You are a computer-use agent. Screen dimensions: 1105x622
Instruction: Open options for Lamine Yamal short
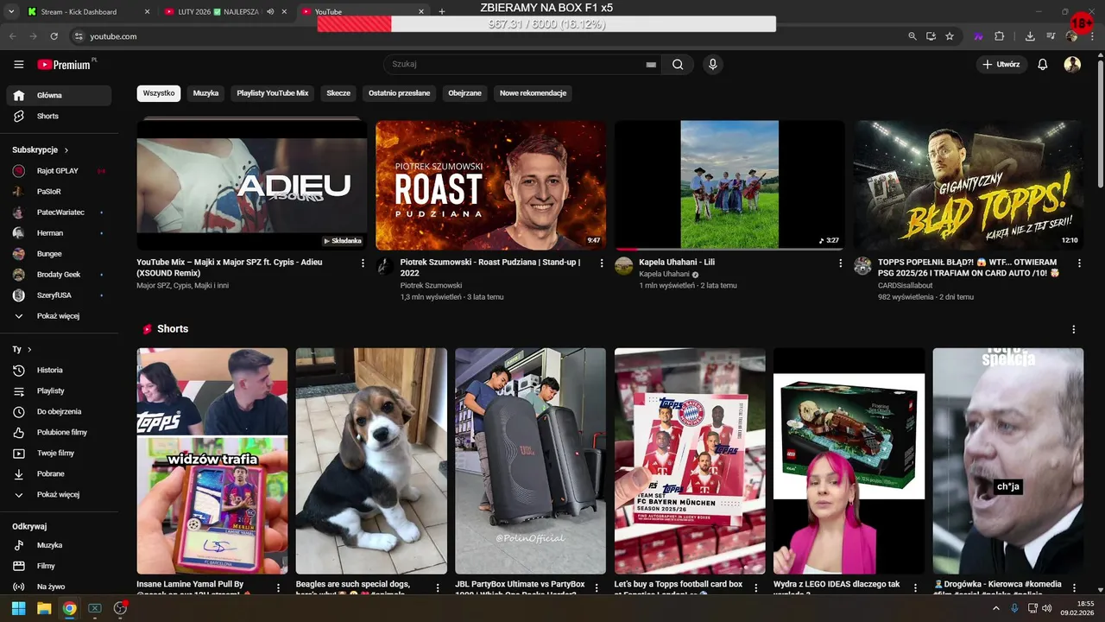[x=278, y=587]
